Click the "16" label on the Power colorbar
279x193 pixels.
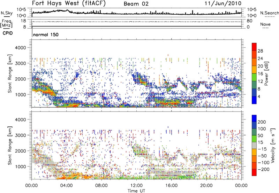pyautogui.click(x=260, y=74)
